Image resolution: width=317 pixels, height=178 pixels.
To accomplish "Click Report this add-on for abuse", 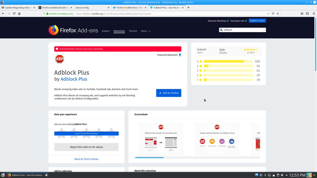I will pos(86,147).
